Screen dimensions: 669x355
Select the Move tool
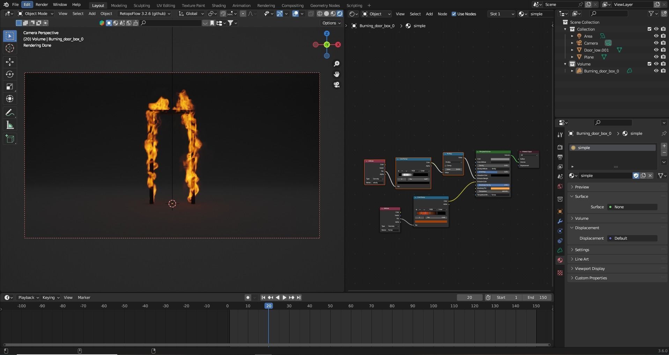[x=10, y=62]
